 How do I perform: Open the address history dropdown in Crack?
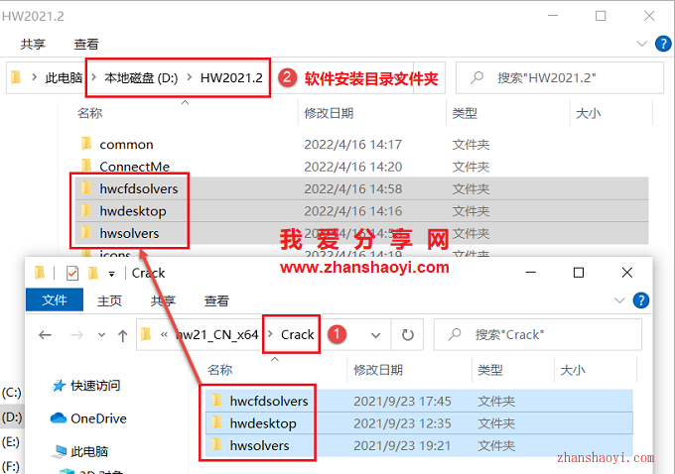coord(376,335)
